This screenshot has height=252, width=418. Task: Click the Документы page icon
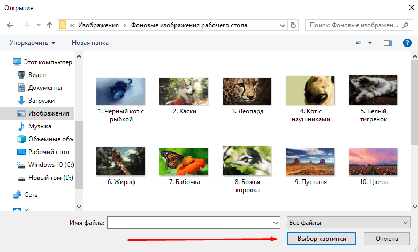[x=21, y=88]
